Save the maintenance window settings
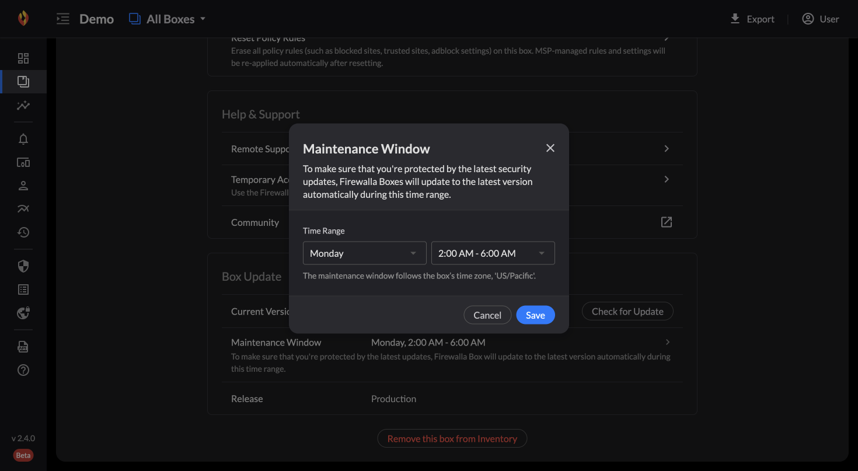 coord(535,315)
